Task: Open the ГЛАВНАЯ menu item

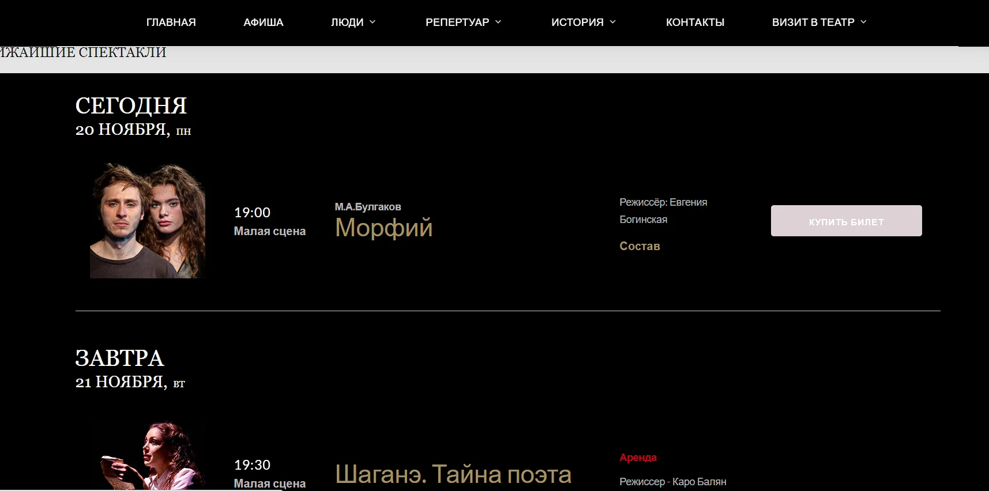Action: (171, 22)
